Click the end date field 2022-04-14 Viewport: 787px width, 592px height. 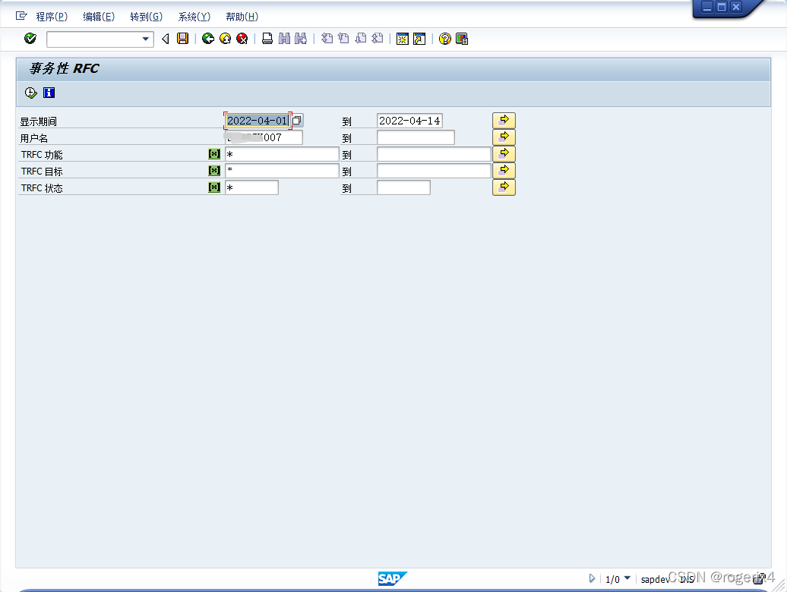coord(409,121)
